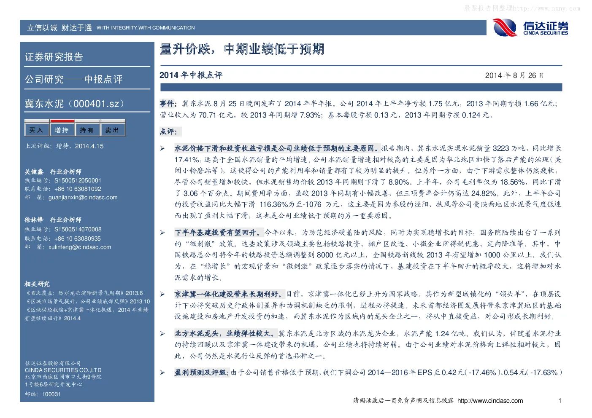Click the 相关研究 heading
Screen dimensions: 592x418
click(37, 284)
